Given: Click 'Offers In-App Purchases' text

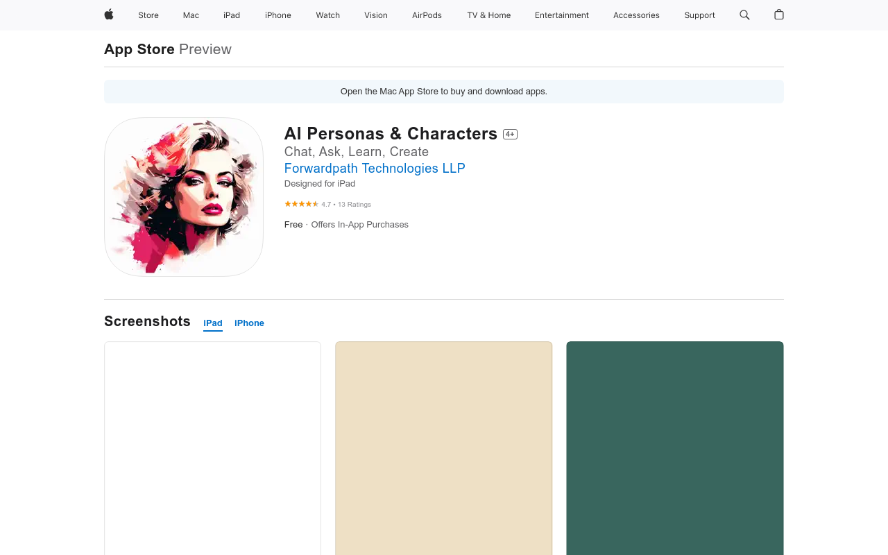Looking at the screenshot, I should [x=359, y=225].
